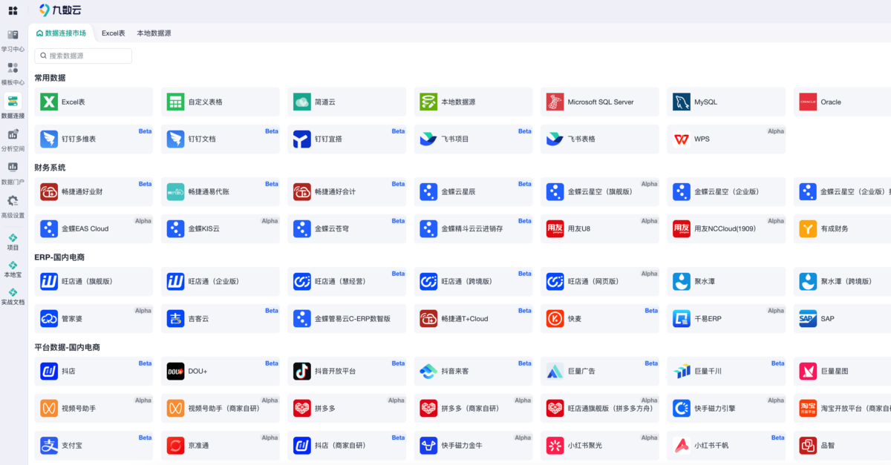Viewport: 891px width, 465px height.
Task: Open 管家婆 connector
Action: 94,319
